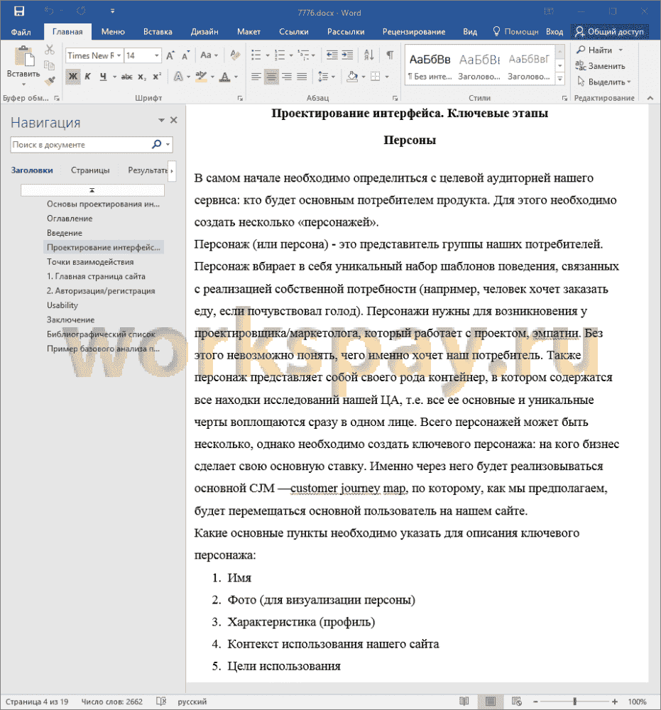661x710 pixels.
Task: Sort text with the A-Z icon
Action: 369,55
